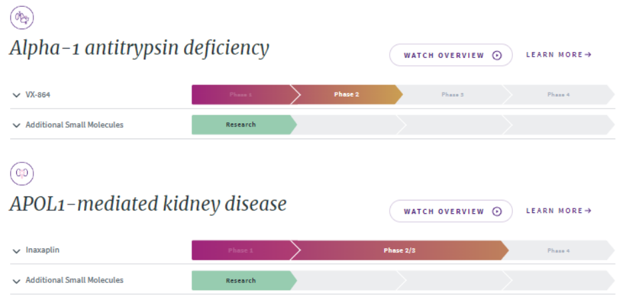Click Phase 2 segment of VX-864 pipeline

pos(346,95)
